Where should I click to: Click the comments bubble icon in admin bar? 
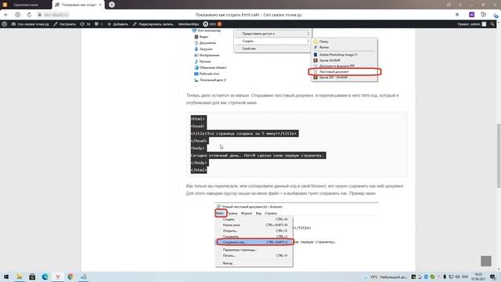96,24
